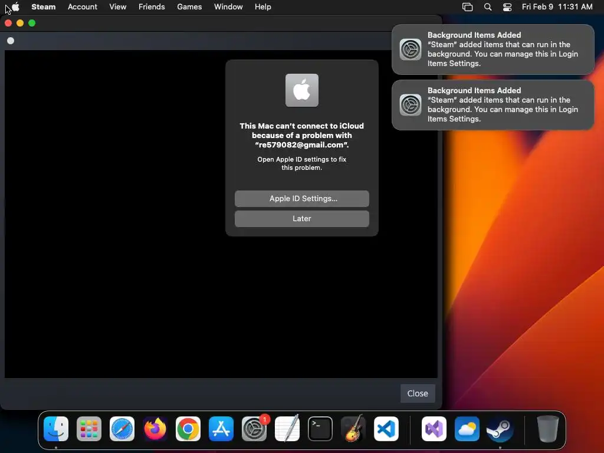Screen dimensions: 604x453
Task: Open the Games menu
Action: point(189,6)
